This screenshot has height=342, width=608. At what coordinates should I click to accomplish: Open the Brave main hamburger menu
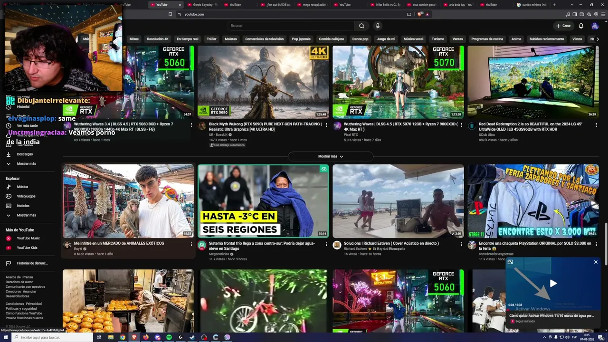[603, 14]
